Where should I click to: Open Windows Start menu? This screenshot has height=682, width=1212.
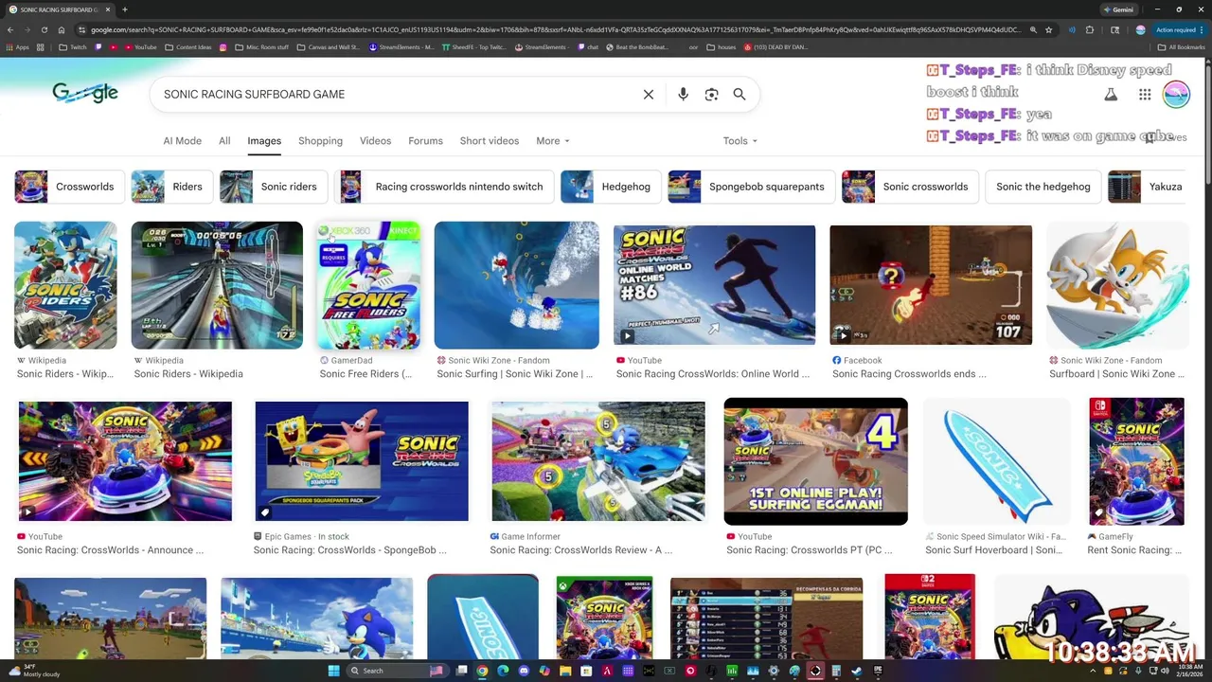click(x=333, y=671)
